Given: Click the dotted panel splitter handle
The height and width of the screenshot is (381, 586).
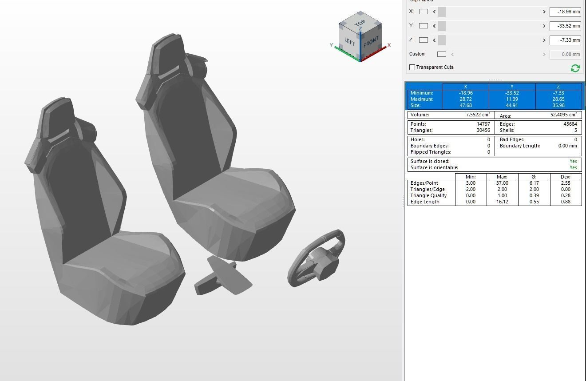Looking at the screenshot, I should pos(495,80).
